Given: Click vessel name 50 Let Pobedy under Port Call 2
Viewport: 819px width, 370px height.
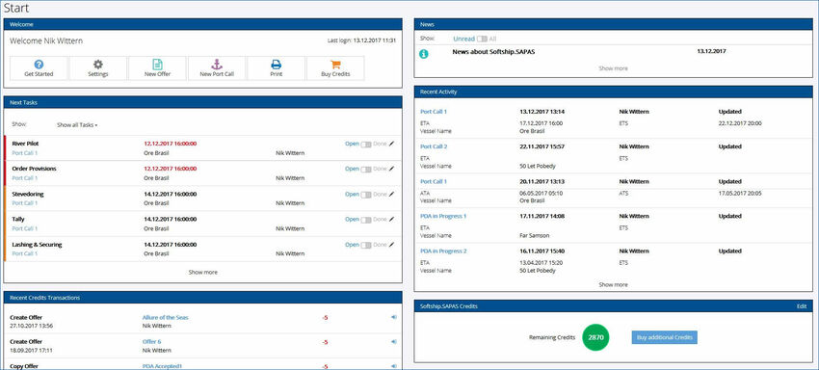Looking at the screenshot, I should 538,166.
